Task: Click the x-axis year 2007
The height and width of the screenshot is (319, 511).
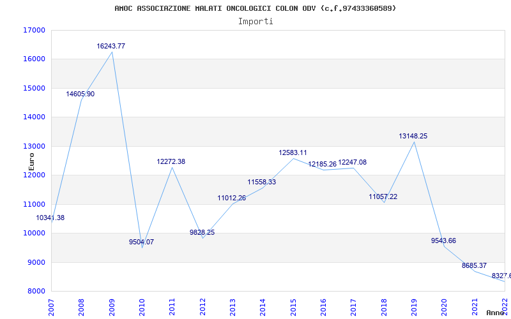Action: (51, 307)
